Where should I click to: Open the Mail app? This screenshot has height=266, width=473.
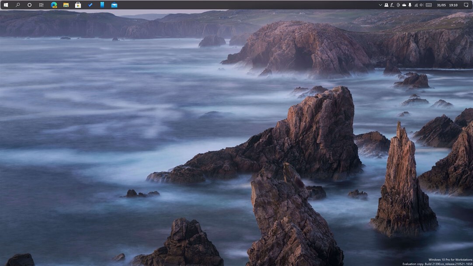pyautogui.click(x=114, y=5)
